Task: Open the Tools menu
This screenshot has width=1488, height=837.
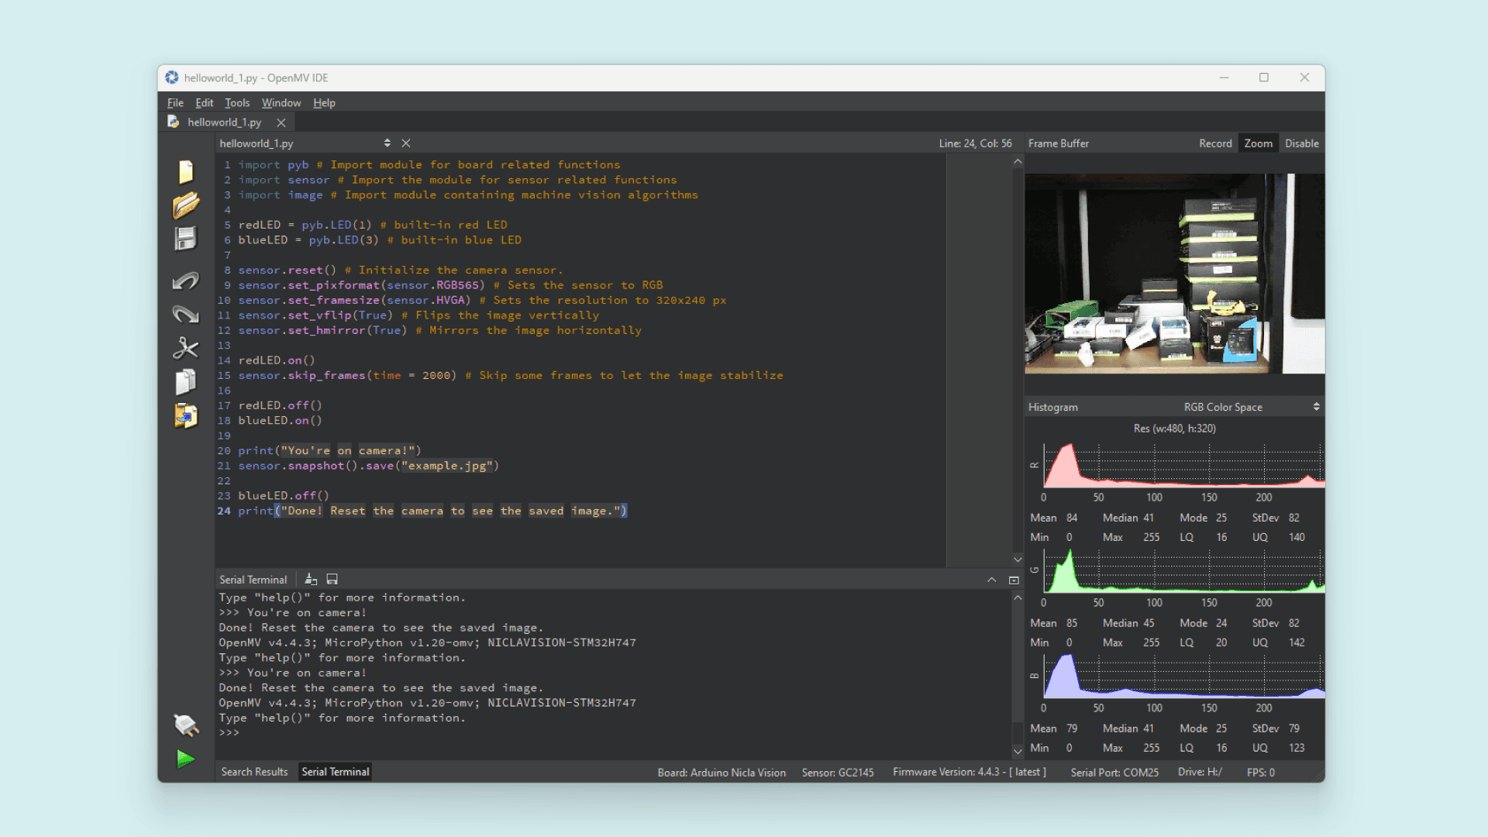Action: tap(237, 102)
